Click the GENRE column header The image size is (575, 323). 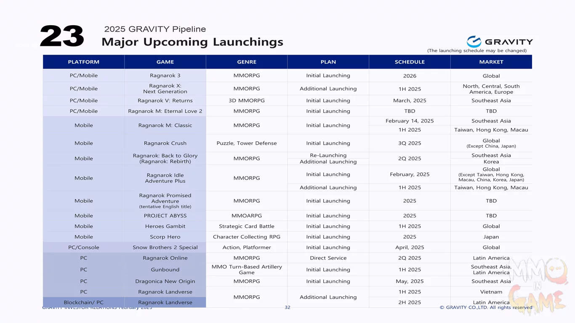247,62
